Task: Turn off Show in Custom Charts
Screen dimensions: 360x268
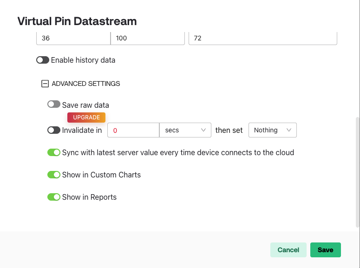Action: coord(54,175)
